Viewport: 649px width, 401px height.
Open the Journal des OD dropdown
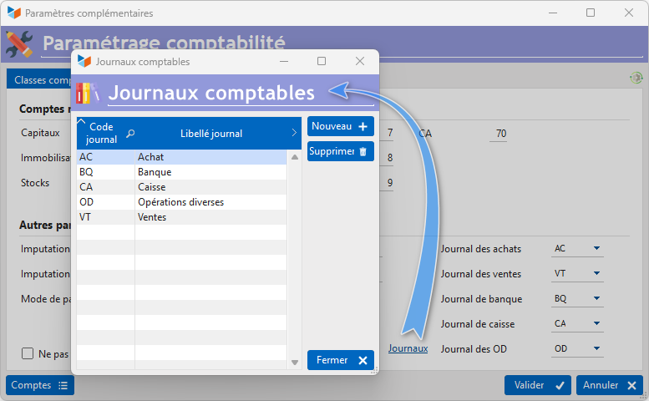(596, 349)
